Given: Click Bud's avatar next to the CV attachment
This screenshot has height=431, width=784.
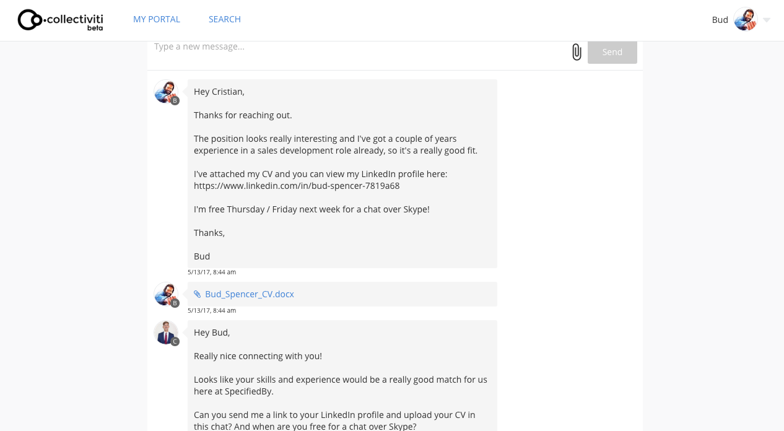Looking at the screenshot, I should click(x=165, y=294).
